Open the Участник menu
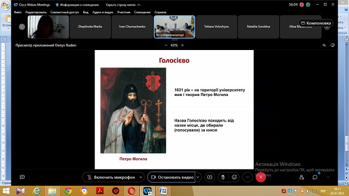Screen dimensions: 349x196 [x=124, y=12]
